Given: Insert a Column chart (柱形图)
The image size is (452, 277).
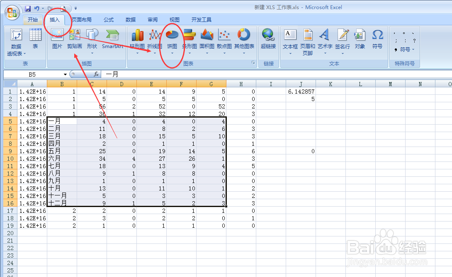Looking at the screenshot, I should pyautogui.click(x=137, y=41).
